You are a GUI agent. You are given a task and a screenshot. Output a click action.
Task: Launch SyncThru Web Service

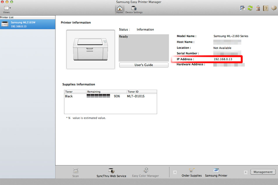[x=111, y=172]
